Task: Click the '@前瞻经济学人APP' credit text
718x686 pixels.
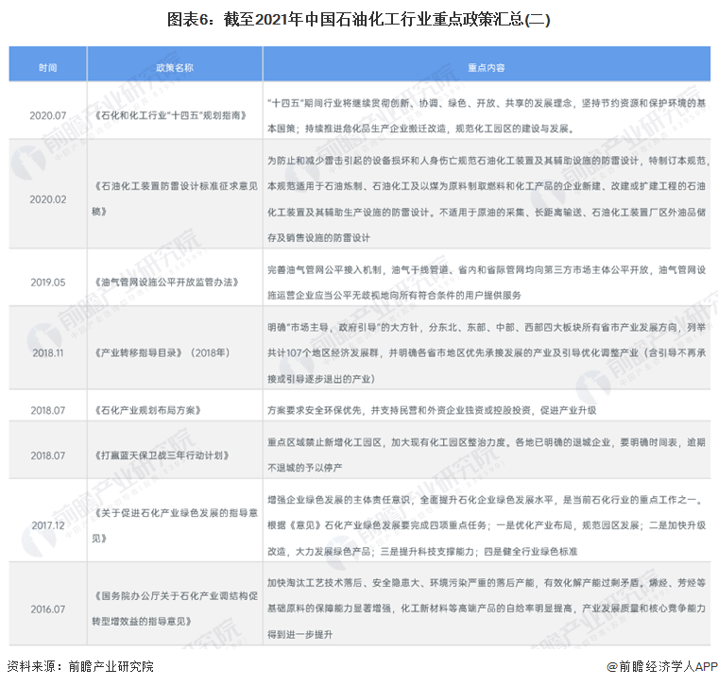Action: point(661,667)
